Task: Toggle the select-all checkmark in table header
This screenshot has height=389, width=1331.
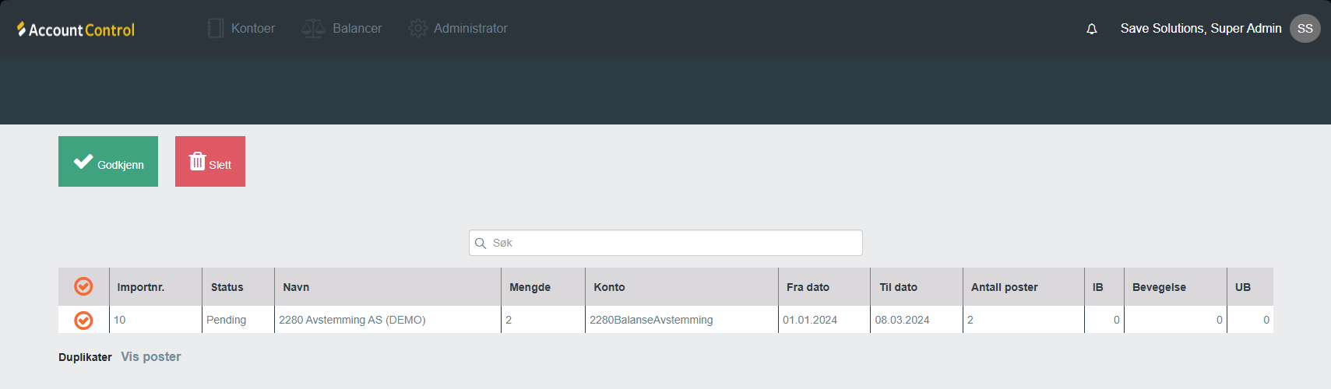Action: pyautogui.click(x=83, y=286)
